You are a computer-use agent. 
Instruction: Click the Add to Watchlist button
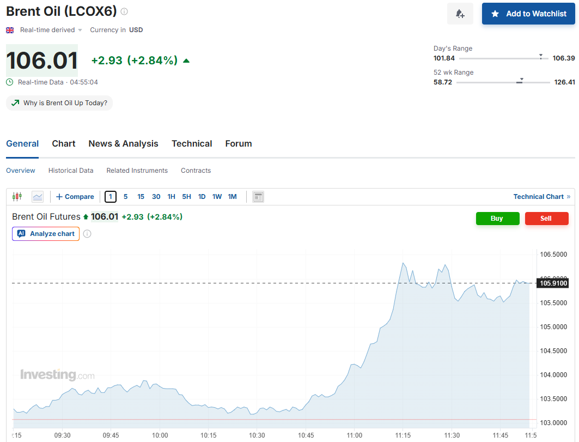pyautogui.click(x=528, y=14)
